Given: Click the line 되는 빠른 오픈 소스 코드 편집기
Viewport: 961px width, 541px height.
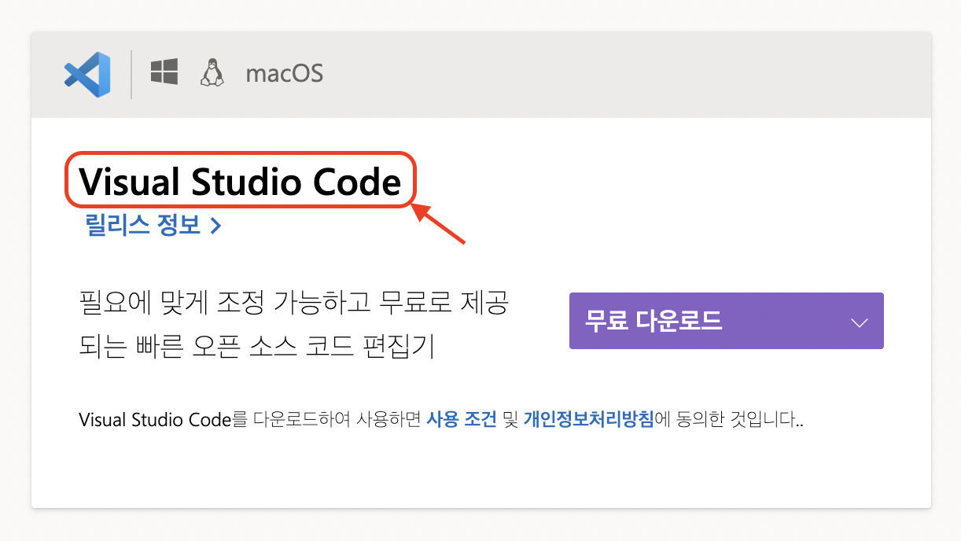Looking at the screenshot, I should tap(257, 347).
